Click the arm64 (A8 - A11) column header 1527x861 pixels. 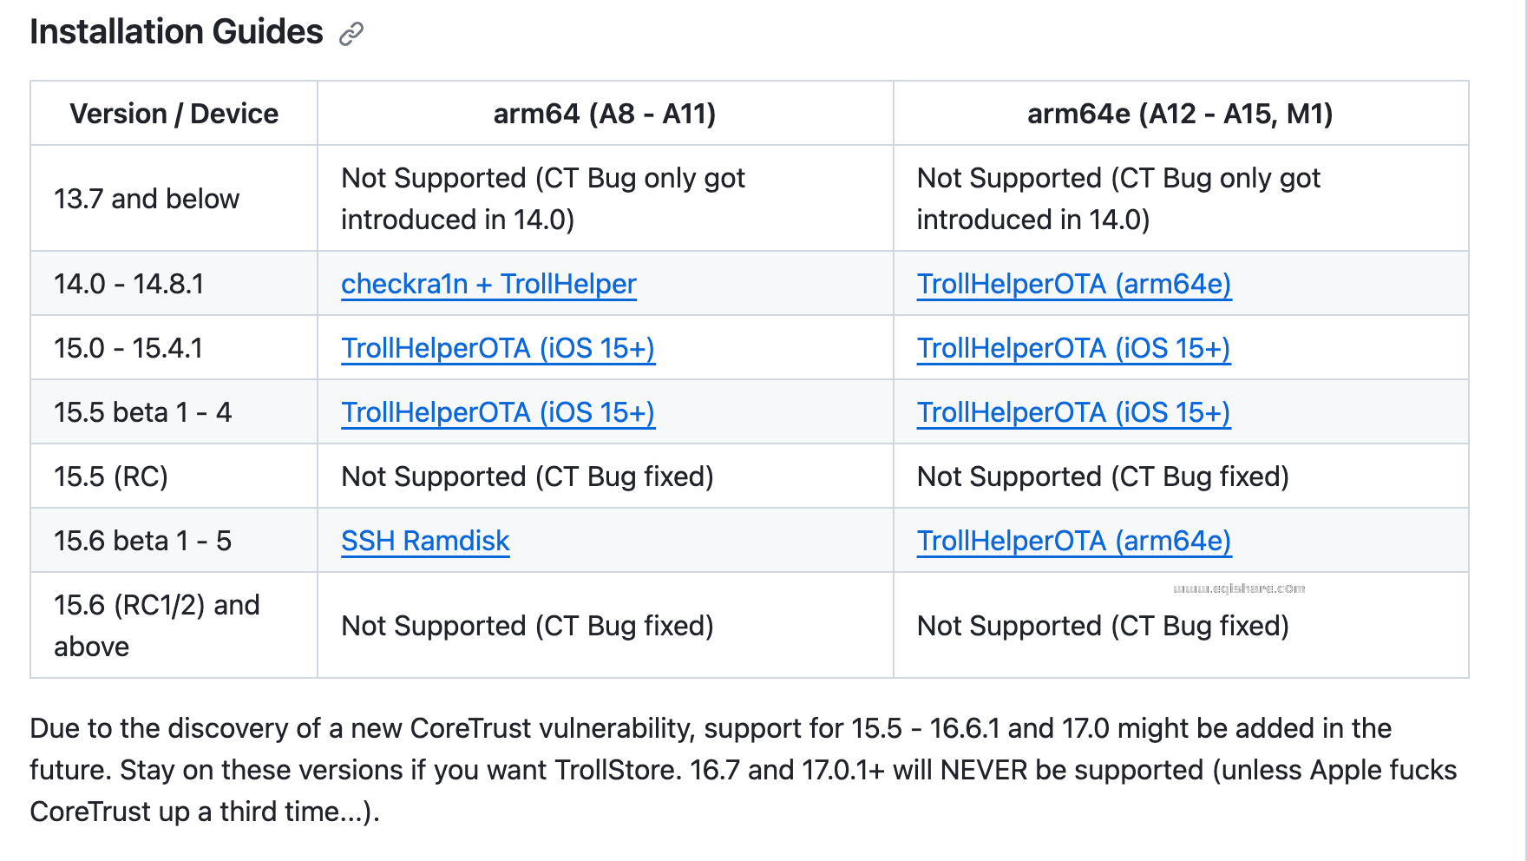click(x=604, y=114)
